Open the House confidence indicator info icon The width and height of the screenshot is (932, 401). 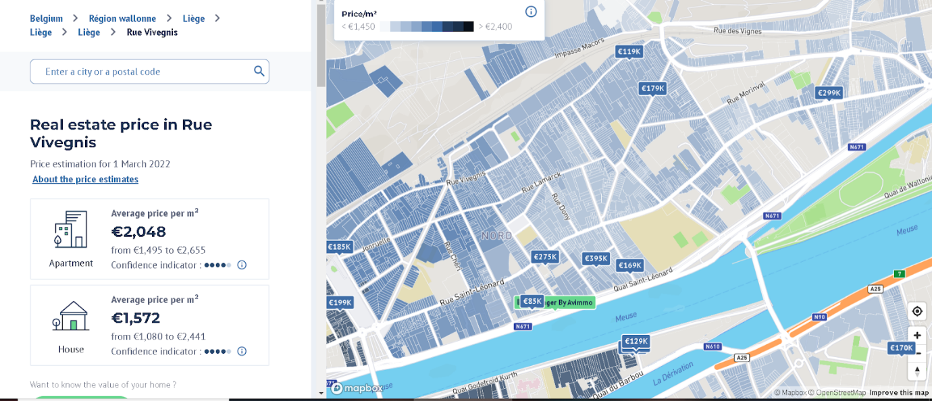[242, 352]
